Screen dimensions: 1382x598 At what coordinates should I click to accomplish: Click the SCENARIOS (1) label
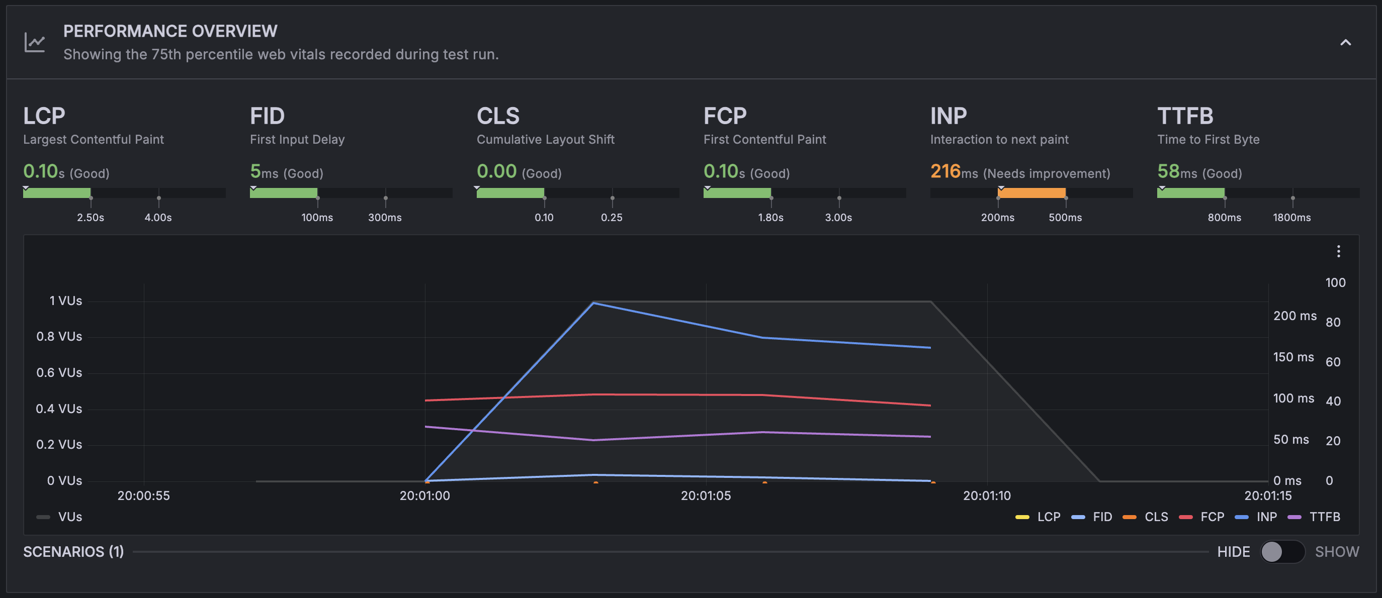point(73,551)
